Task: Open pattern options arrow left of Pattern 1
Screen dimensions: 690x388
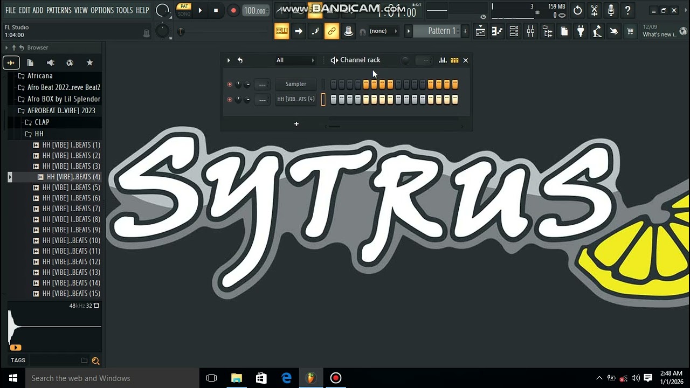Action: [x=409, y=31]
